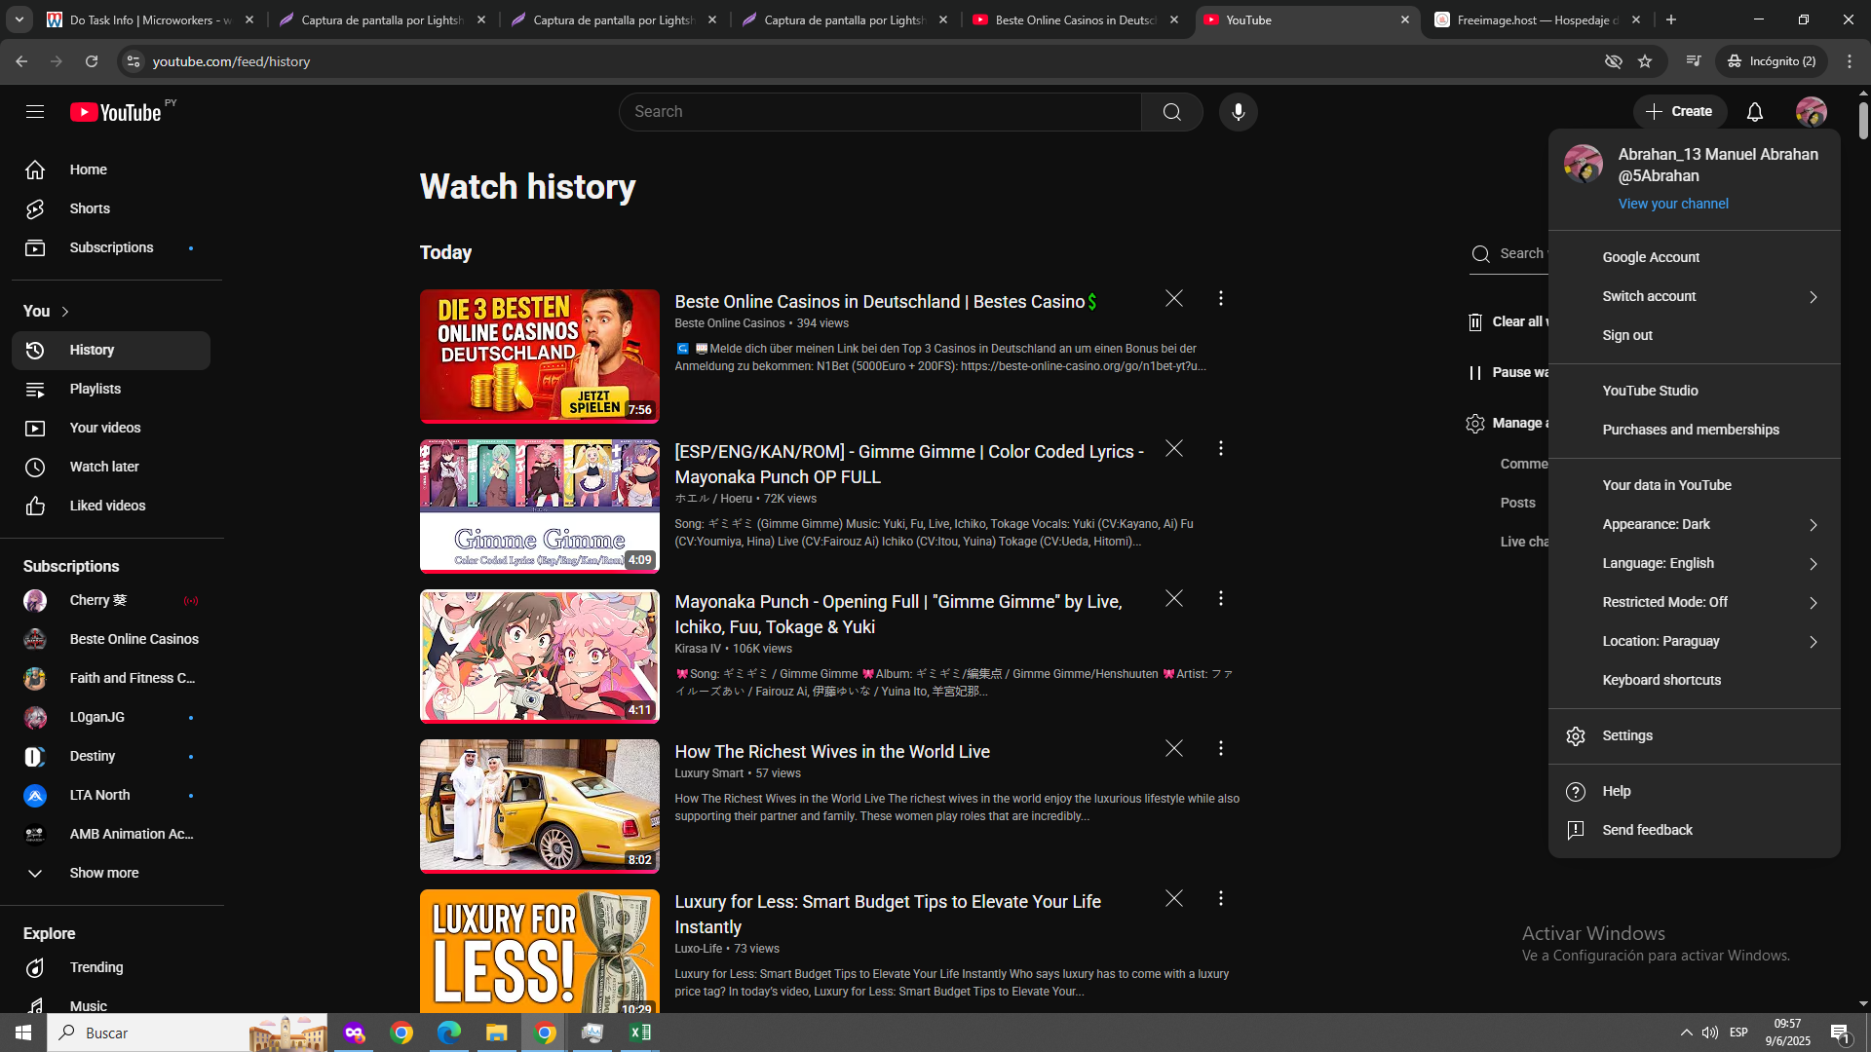Open Windows taskbar search box
This screenshot has width=1871, height=1052.
pos(187,1033)
